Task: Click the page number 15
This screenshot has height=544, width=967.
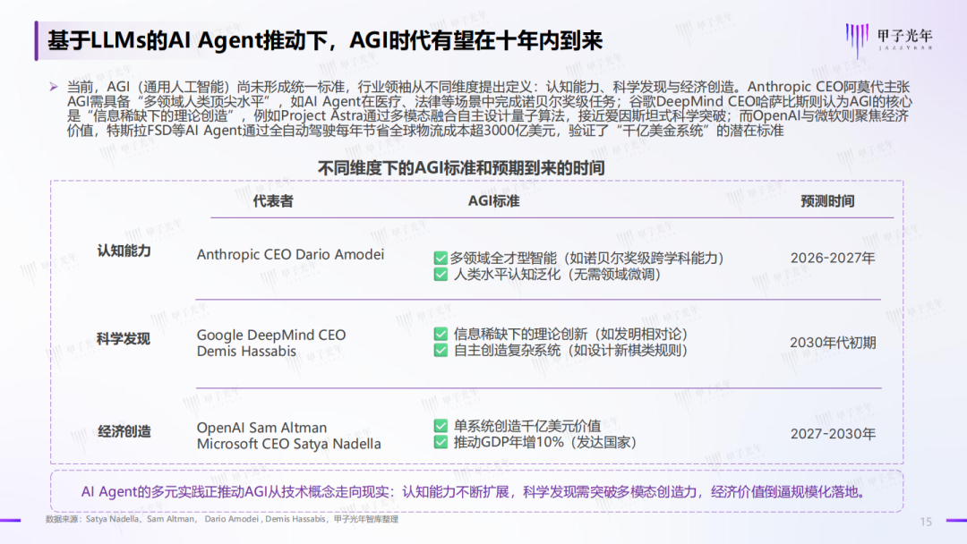Action: pyautogui.click(x=926, y=522)
